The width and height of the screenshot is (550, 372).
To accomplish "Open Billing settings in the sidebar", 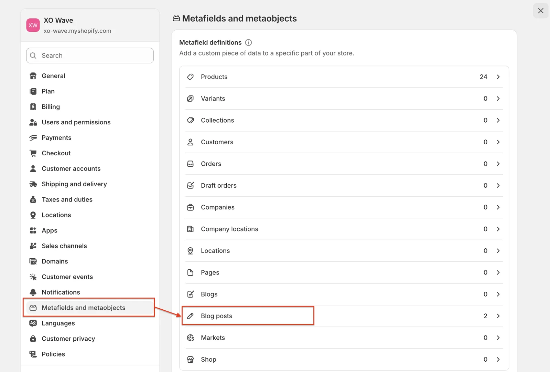I will point(51,107).
